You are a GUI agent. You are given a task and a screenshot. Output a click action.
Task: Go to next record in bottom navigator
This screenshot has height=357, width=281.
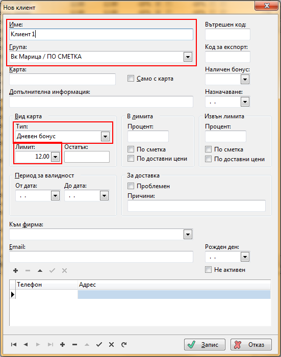(x=38, y=344)
